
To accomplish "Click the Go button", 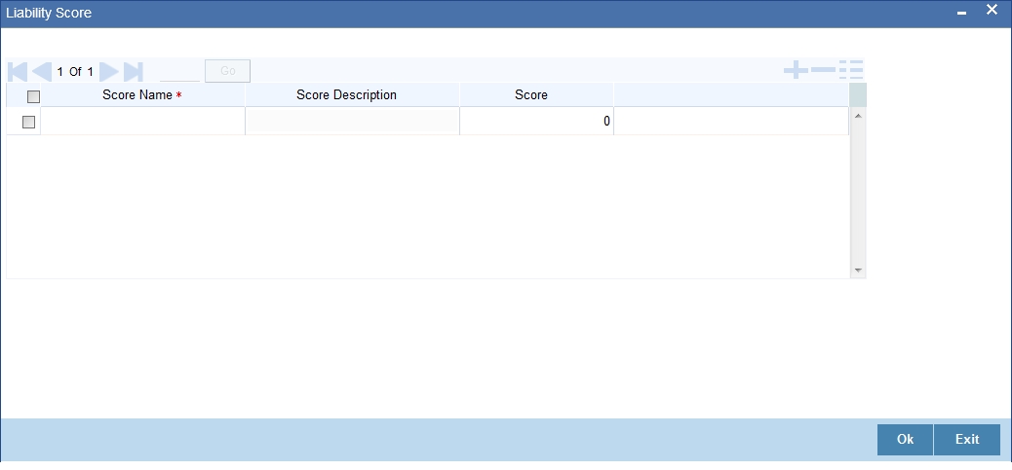I will pyautogui.click(x=228, y=71).
